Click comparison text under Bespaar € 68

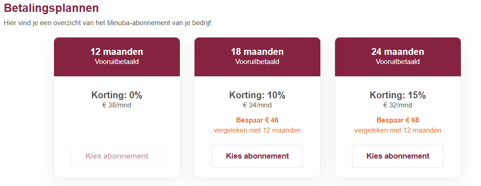coord(398,130)
